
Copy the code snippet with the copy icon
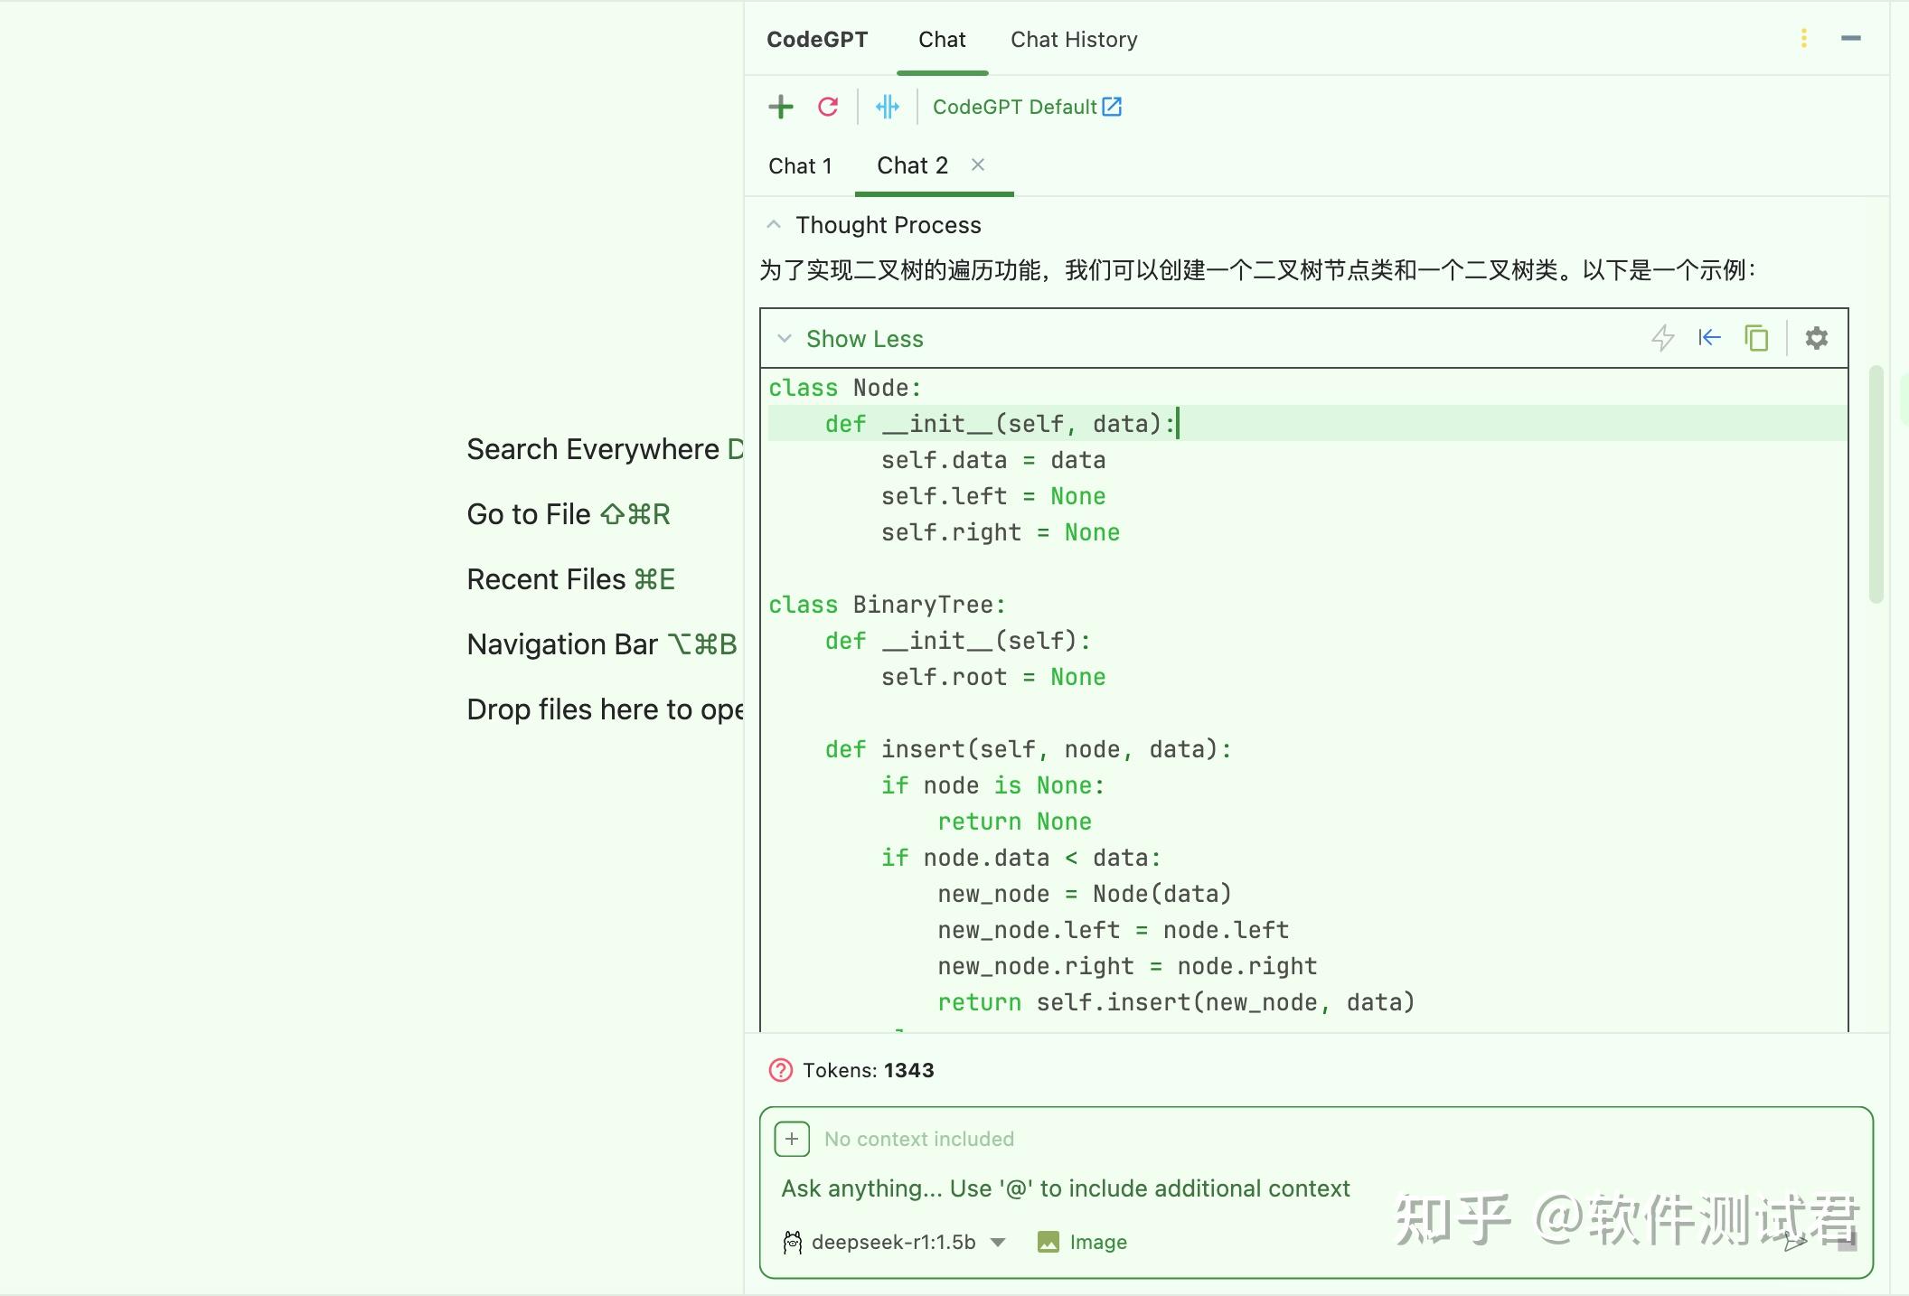tap(1756, 338)
